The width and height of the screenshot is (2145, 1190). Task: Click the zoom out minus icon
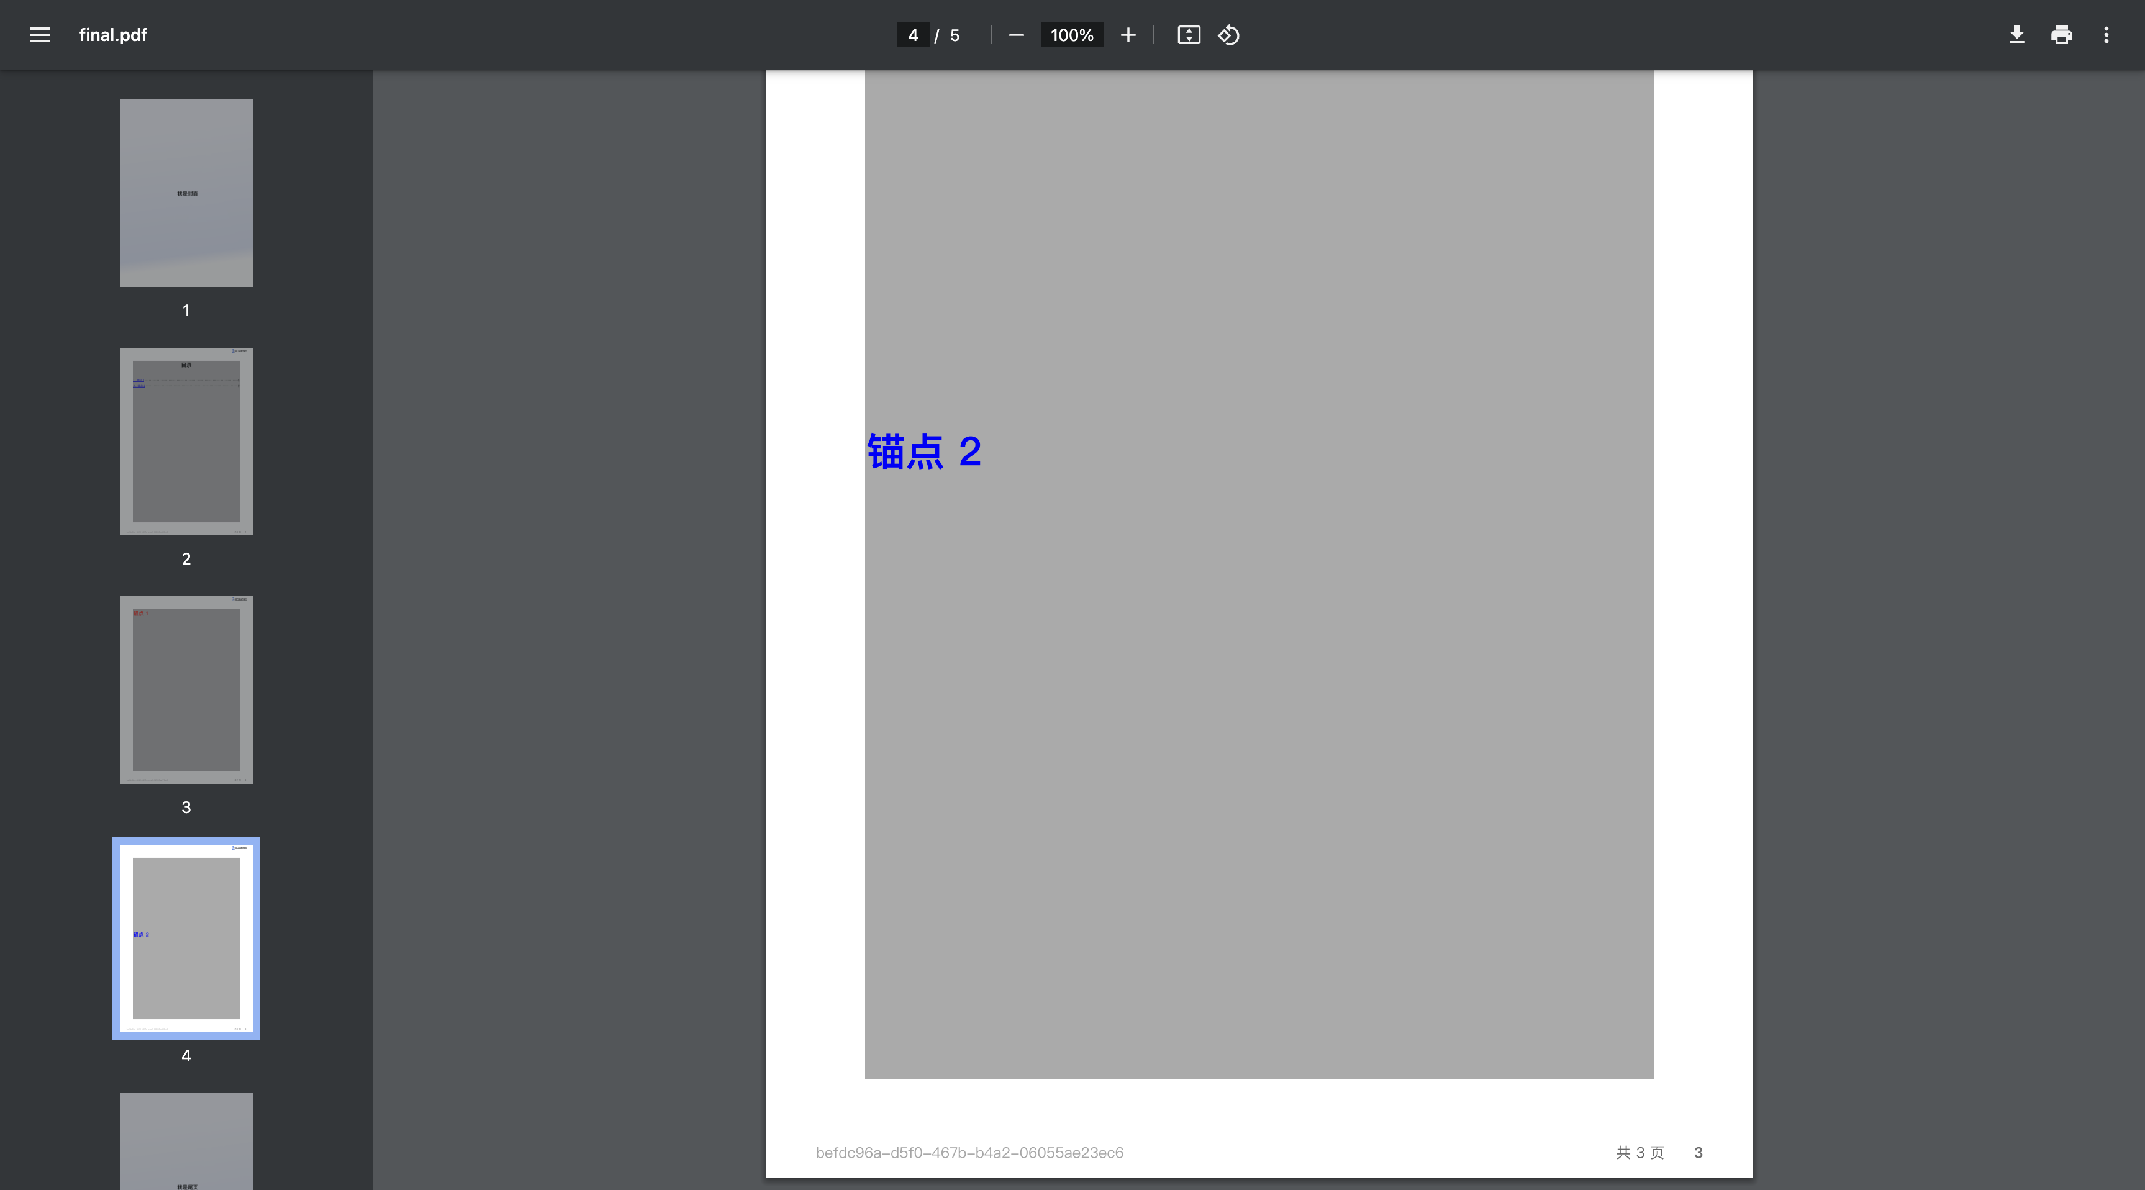pyautogui.click(x=1016, y=35)
